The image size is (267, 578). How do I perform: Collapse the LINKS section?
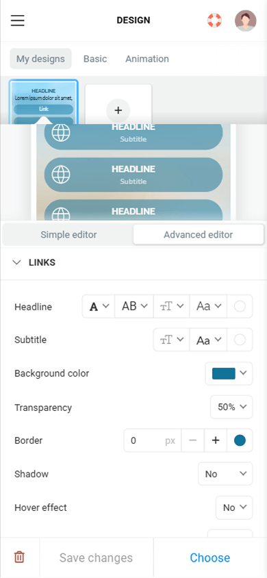pyautogui.click(x=17, y=262)
